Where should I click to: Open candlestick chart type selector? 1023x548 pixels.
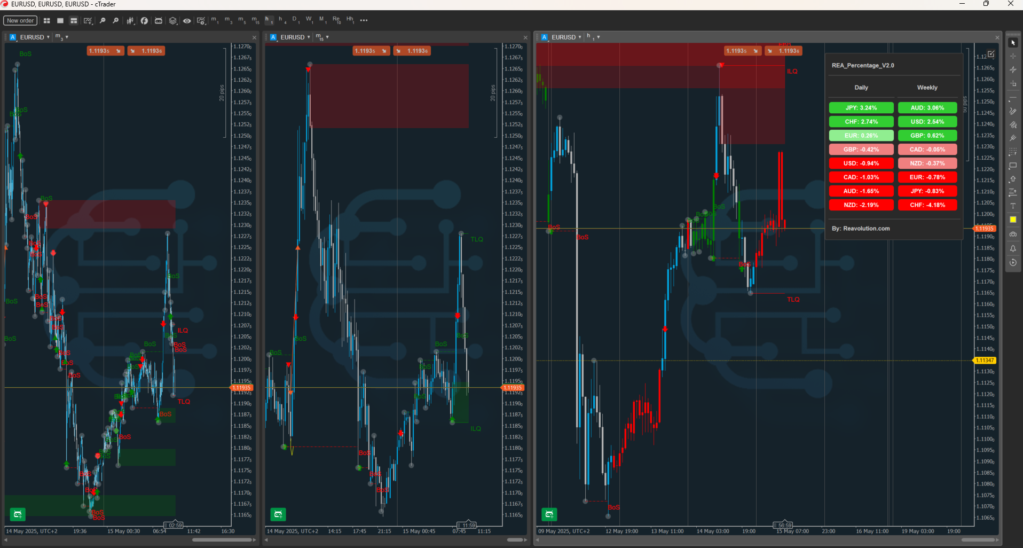(130, 21)
